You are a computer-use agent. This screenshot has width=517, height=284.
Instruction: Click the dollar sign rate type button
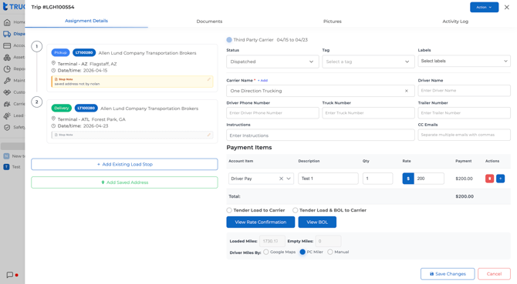click(408, 179)
